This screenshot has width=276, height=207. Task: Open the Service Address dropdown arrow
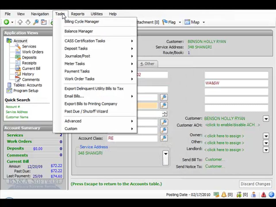[x=166, y=158]
